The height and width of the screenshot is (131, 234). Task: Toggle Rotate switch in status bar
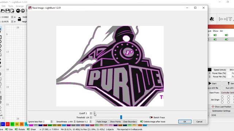tap(16, 129)
